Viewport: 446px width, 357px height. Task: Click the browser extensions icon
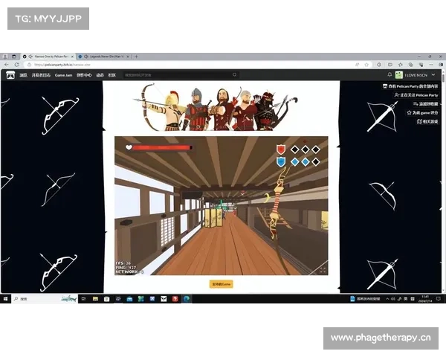coord(379,65)
